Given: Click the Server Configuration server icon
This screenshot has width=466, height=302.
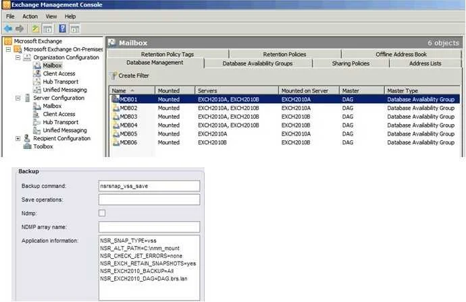Looking at the screenshot, I should pos(27,98).
